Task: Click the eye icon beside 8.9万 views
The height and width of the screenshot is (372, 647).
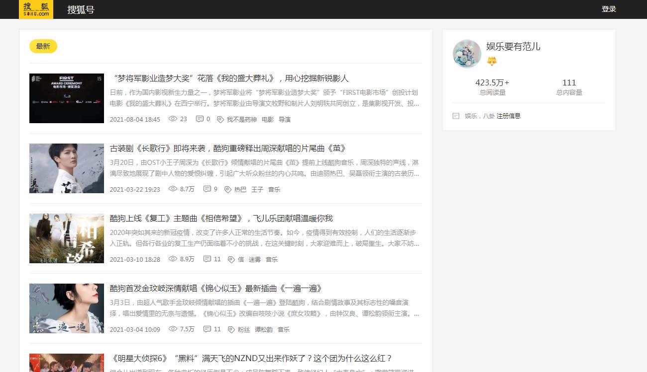Action: coord(173,259)
